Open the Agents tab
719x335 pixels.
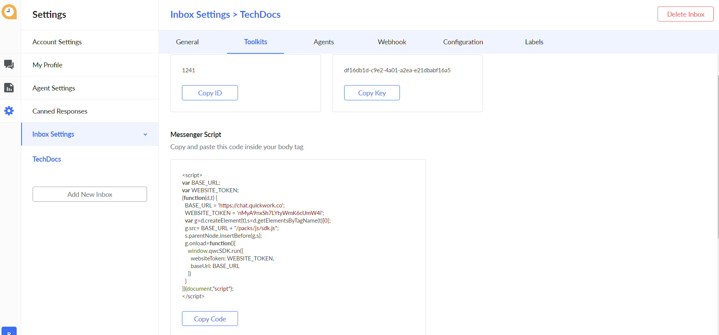[x=324, y=42]
